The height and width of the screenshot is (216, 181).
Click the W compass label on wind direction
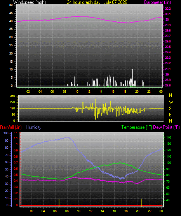[171, 102]
